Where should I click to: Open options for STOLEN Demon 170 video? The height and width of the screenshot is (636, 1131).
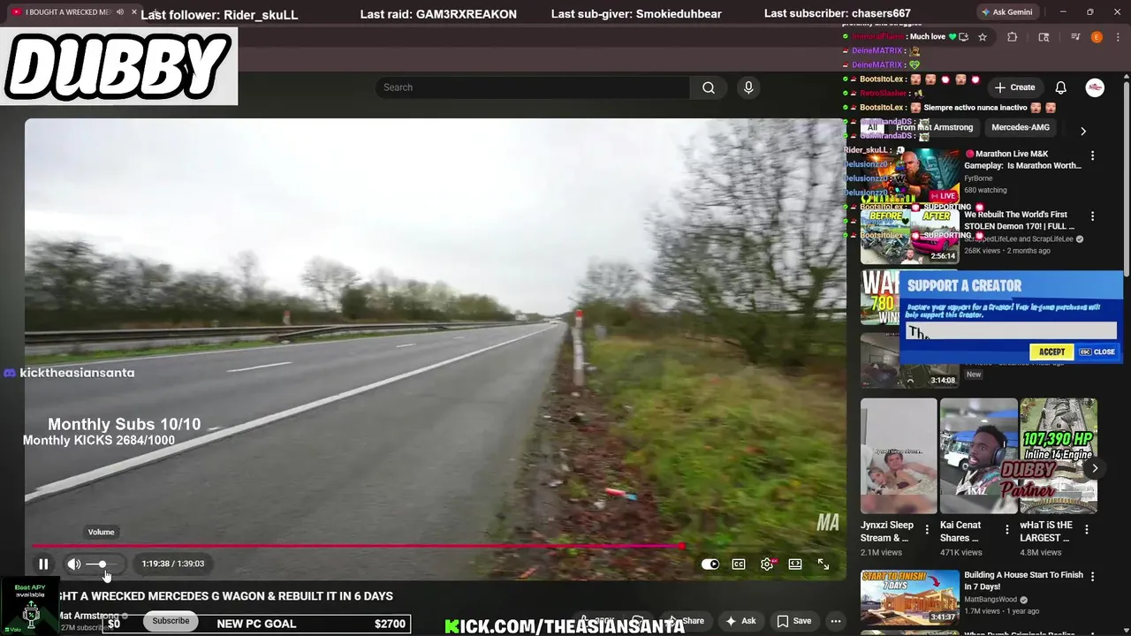point(1092,216)
